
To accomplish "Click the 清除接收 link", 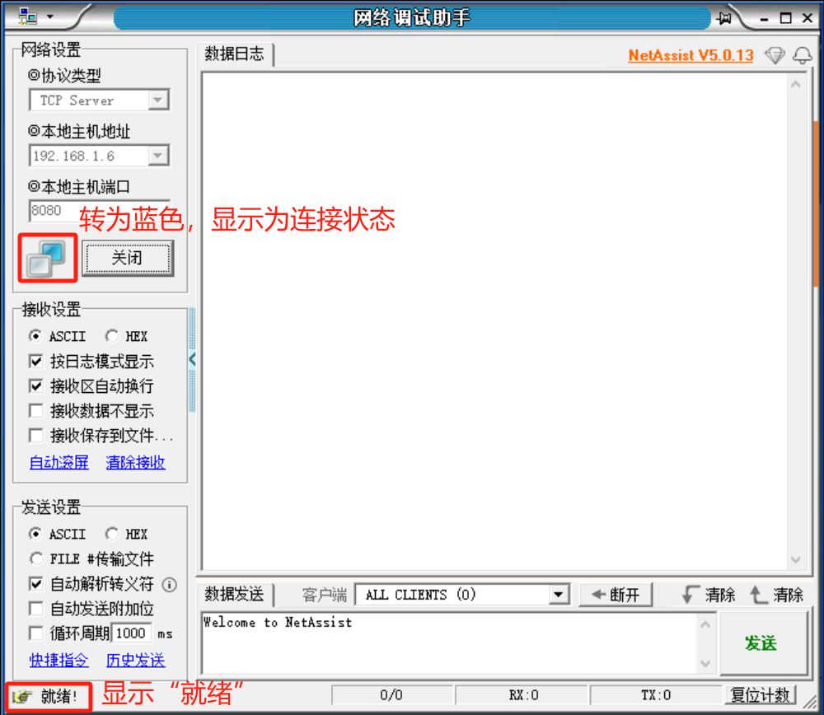I will [x=136, y=462].
